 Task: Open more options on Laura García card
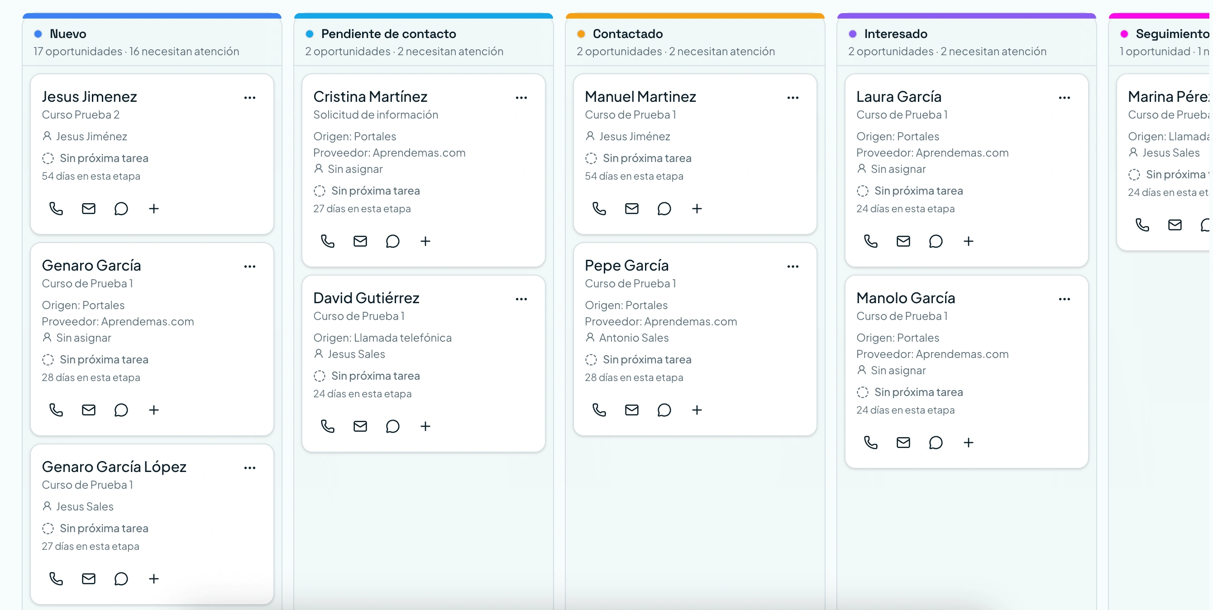tap(1064, 97)
